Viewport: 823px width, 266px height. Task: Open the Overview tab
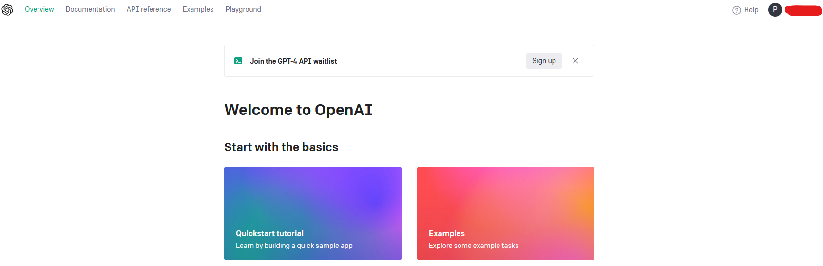[x=39, y=9]
